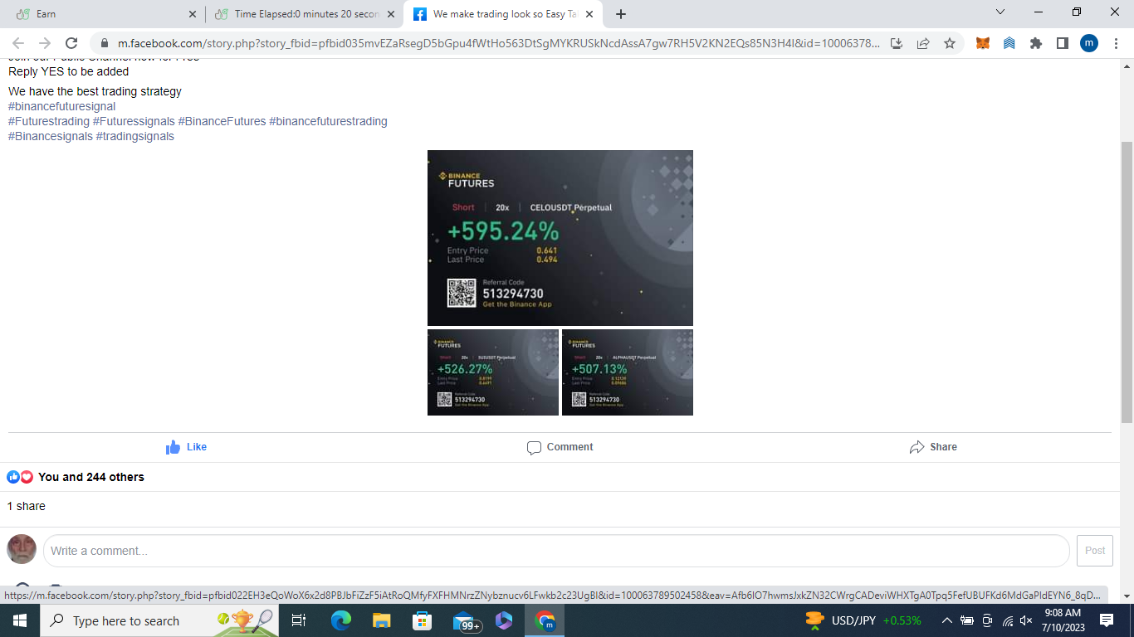This screenshot has height=637, width=1134.
Task: Show hidden system tray icons
Action: click(x=946, y=620)
